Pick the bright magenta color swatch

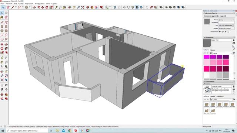coord(207,57)
